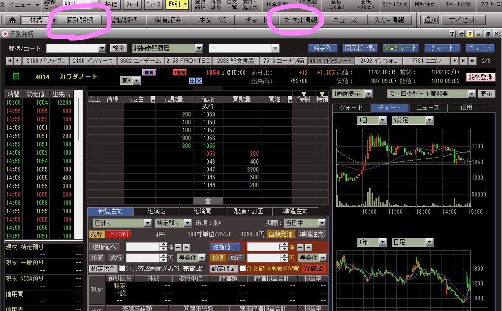This screenshot has width=502, height=311.
Task: Open the 1年 chart range dropdown
Action: pos(372,242)
